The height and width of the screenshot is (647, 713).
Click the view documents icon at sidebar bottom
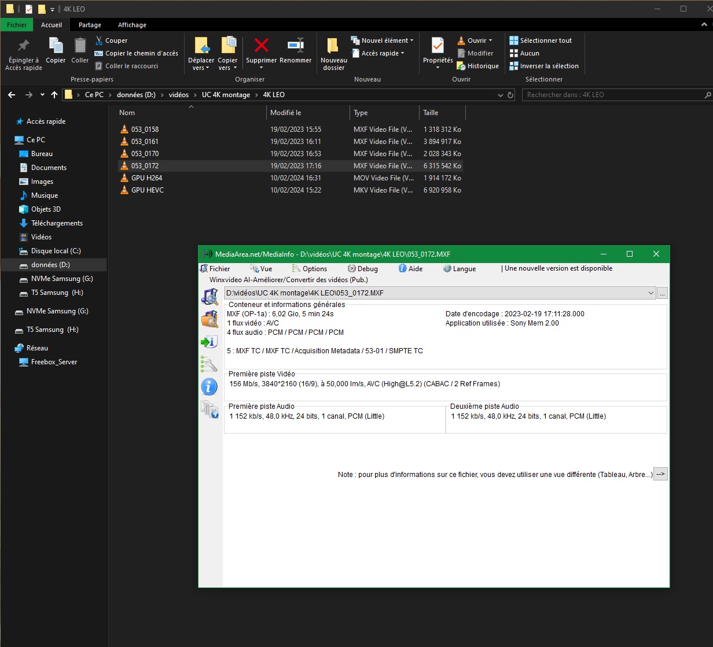[209, 409]
